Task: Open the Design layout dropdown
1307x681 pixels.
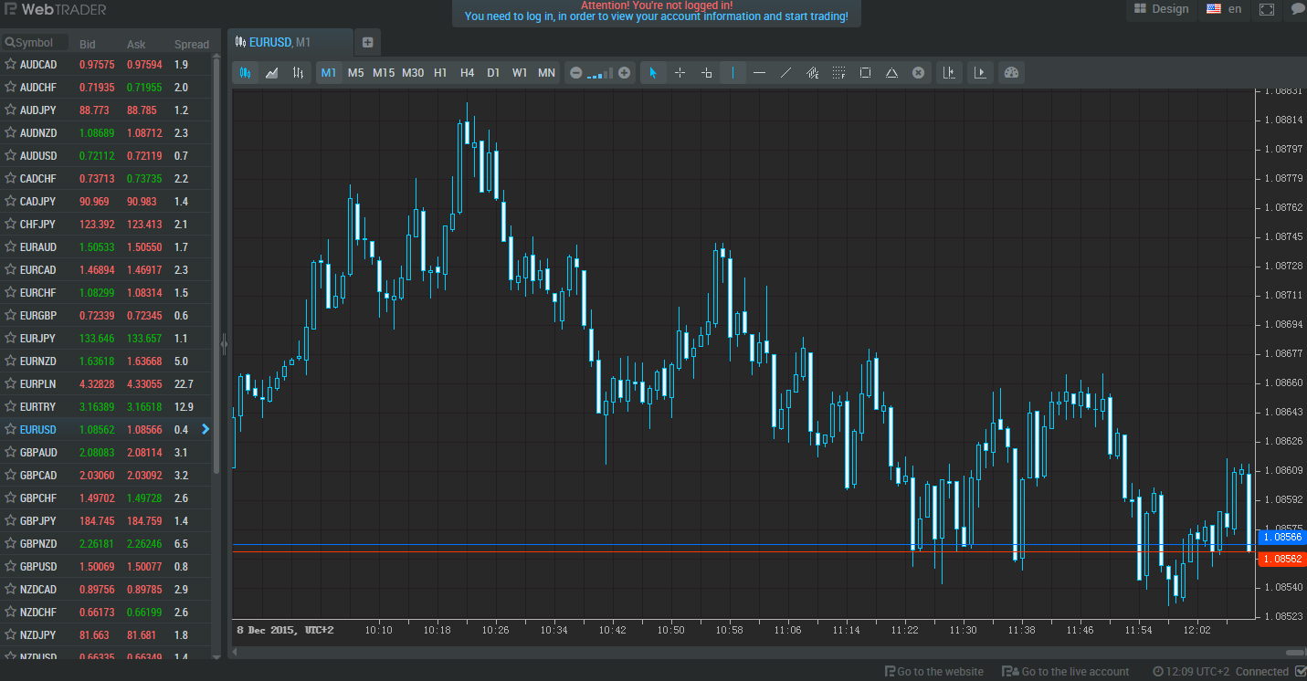Action: pos(1162,9)
